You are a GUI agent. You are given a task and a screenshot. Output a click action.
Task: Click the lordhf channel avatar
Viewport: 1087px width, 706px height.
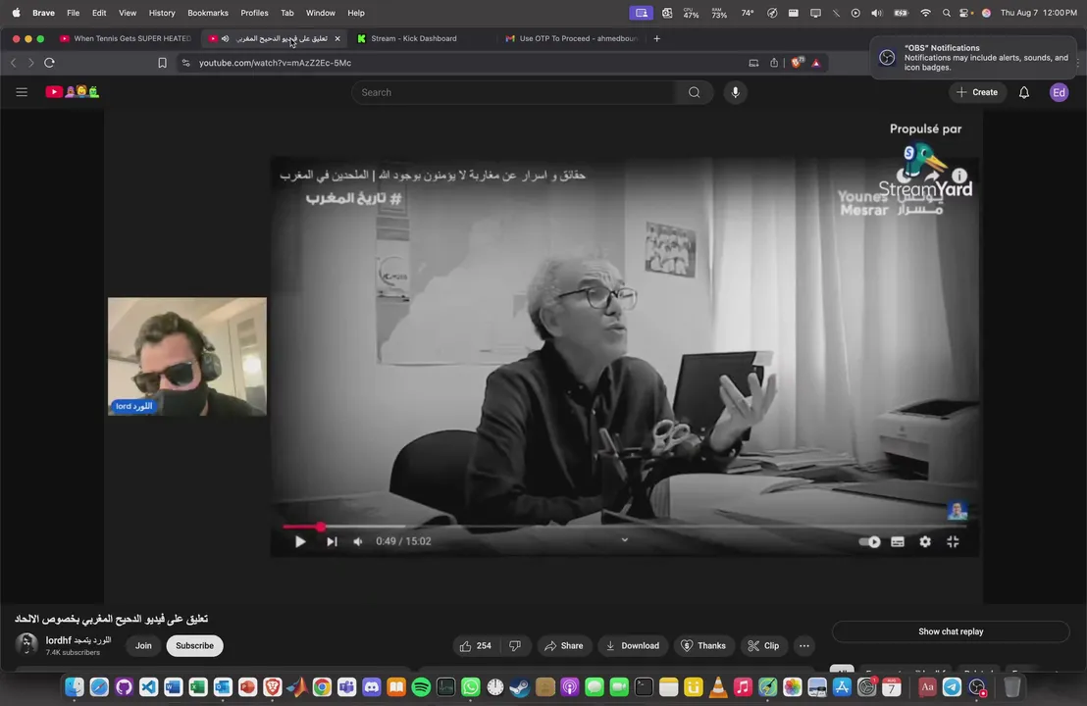click(26, 645)
